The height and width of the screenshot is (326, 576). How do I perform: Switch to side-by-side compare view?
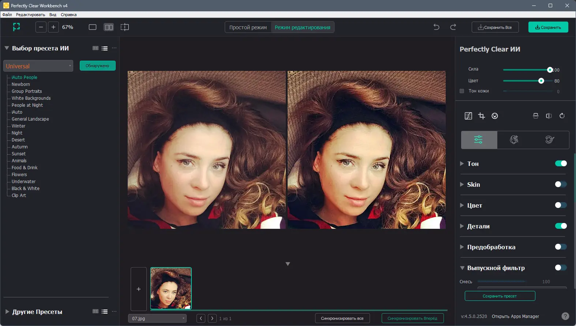[109, 27]
